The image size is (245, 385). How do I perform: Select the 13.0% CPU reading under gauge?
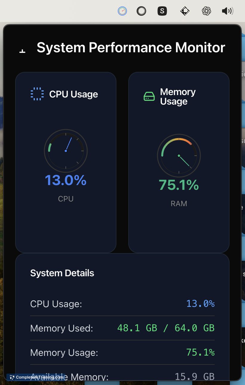coord(66,180)
